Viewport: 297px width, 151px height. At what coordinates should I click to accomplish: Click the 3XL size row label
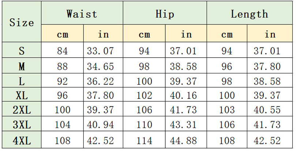(22, 124)
